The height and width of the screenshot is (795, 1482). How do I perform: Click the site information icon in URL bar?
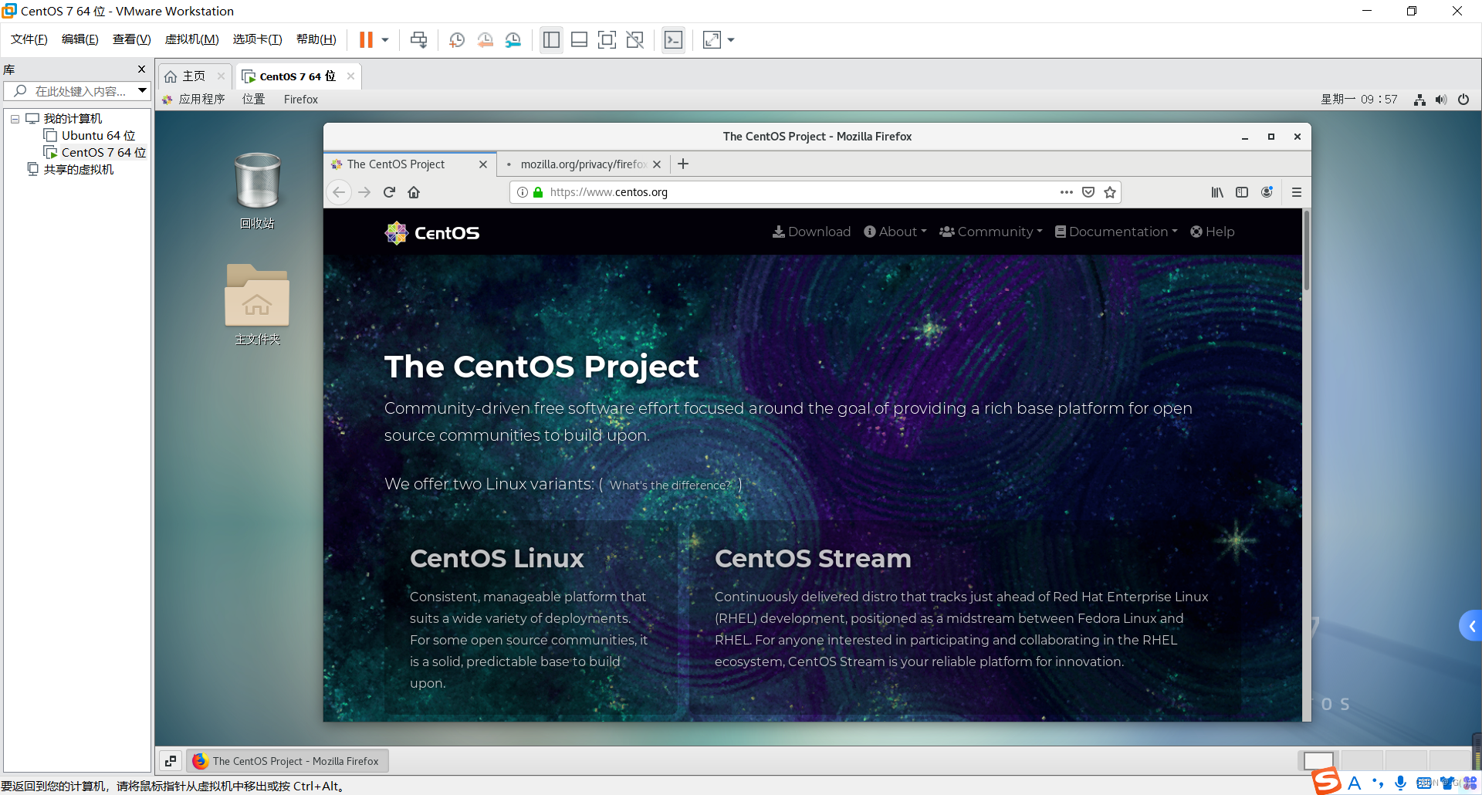[523, 192]
